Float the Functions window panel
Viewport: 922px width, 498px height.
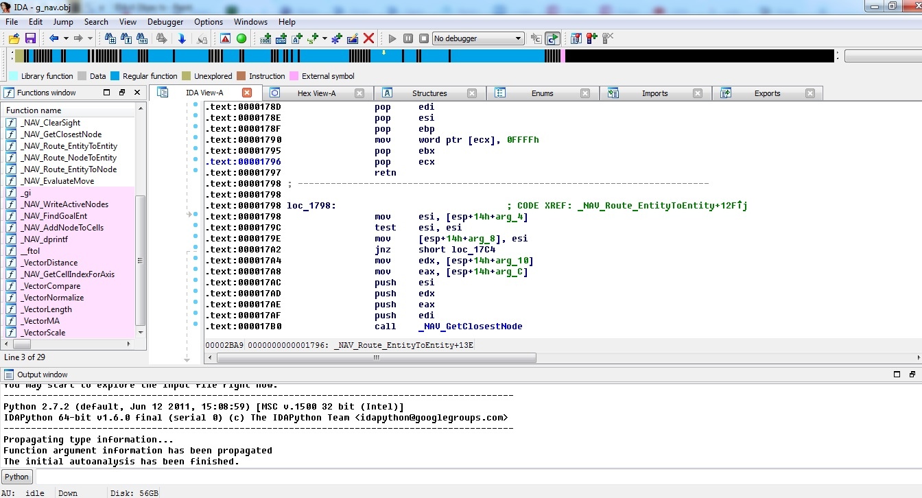[121, 93]
